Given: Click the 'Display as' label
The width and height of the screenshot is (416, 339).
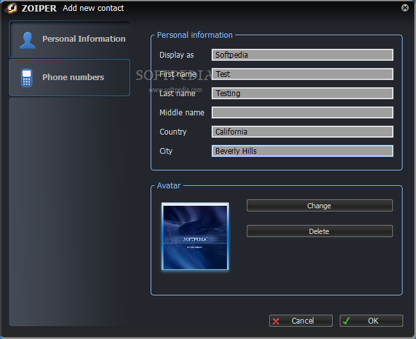Looking at the screenshot, I should pyautogui.click(x=177, y=55).
